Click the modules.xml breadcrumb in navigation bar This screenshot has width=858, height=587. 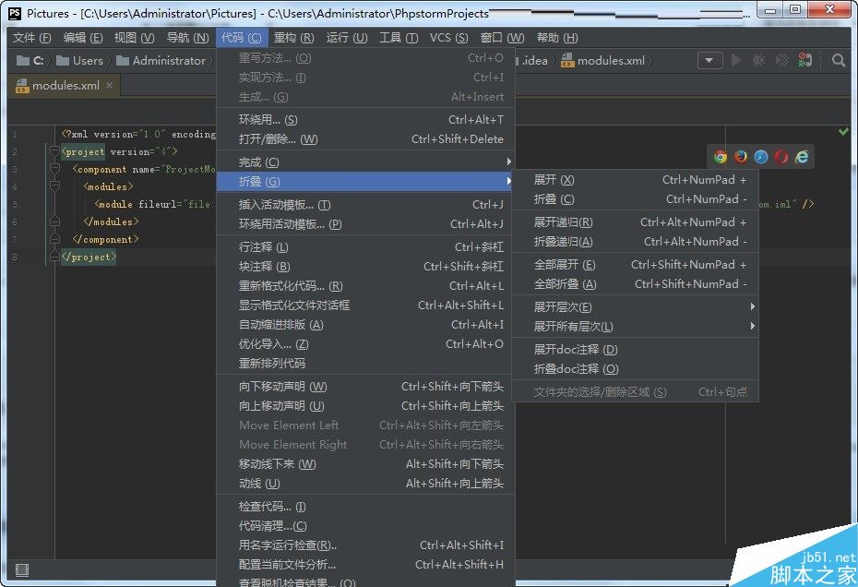(603, 60)
